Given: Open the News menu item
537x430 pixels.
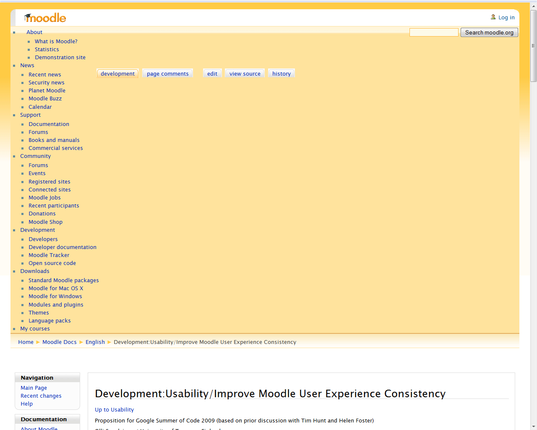Looking at the screenshot, I should pos(27,66).
